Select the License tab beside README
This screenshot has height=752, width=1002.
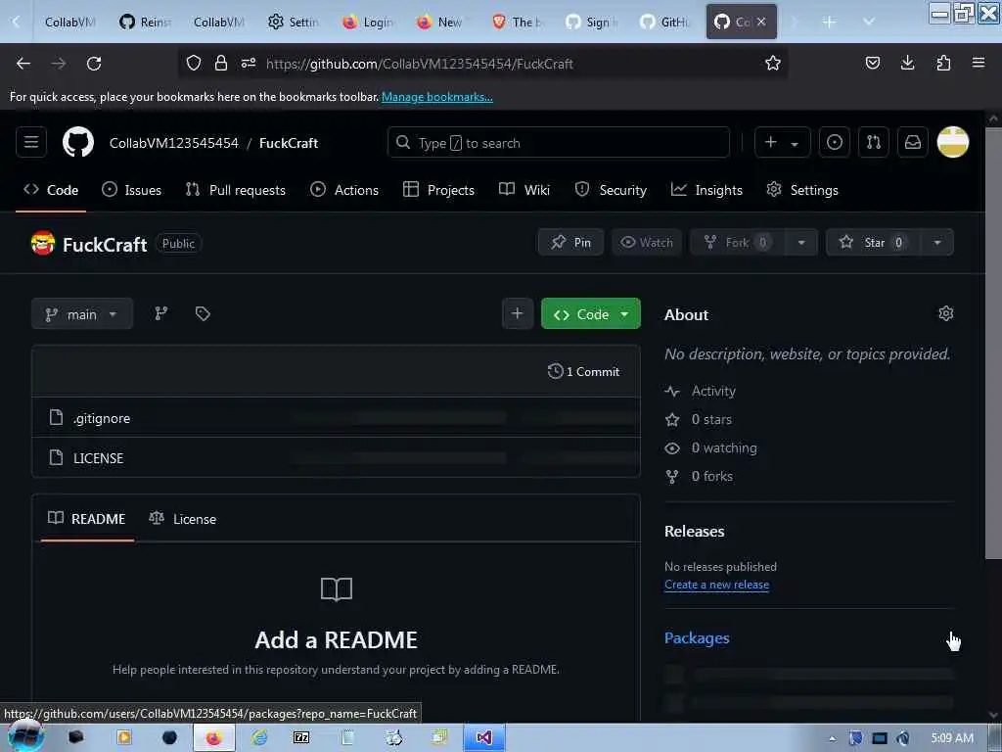point(183,519)
